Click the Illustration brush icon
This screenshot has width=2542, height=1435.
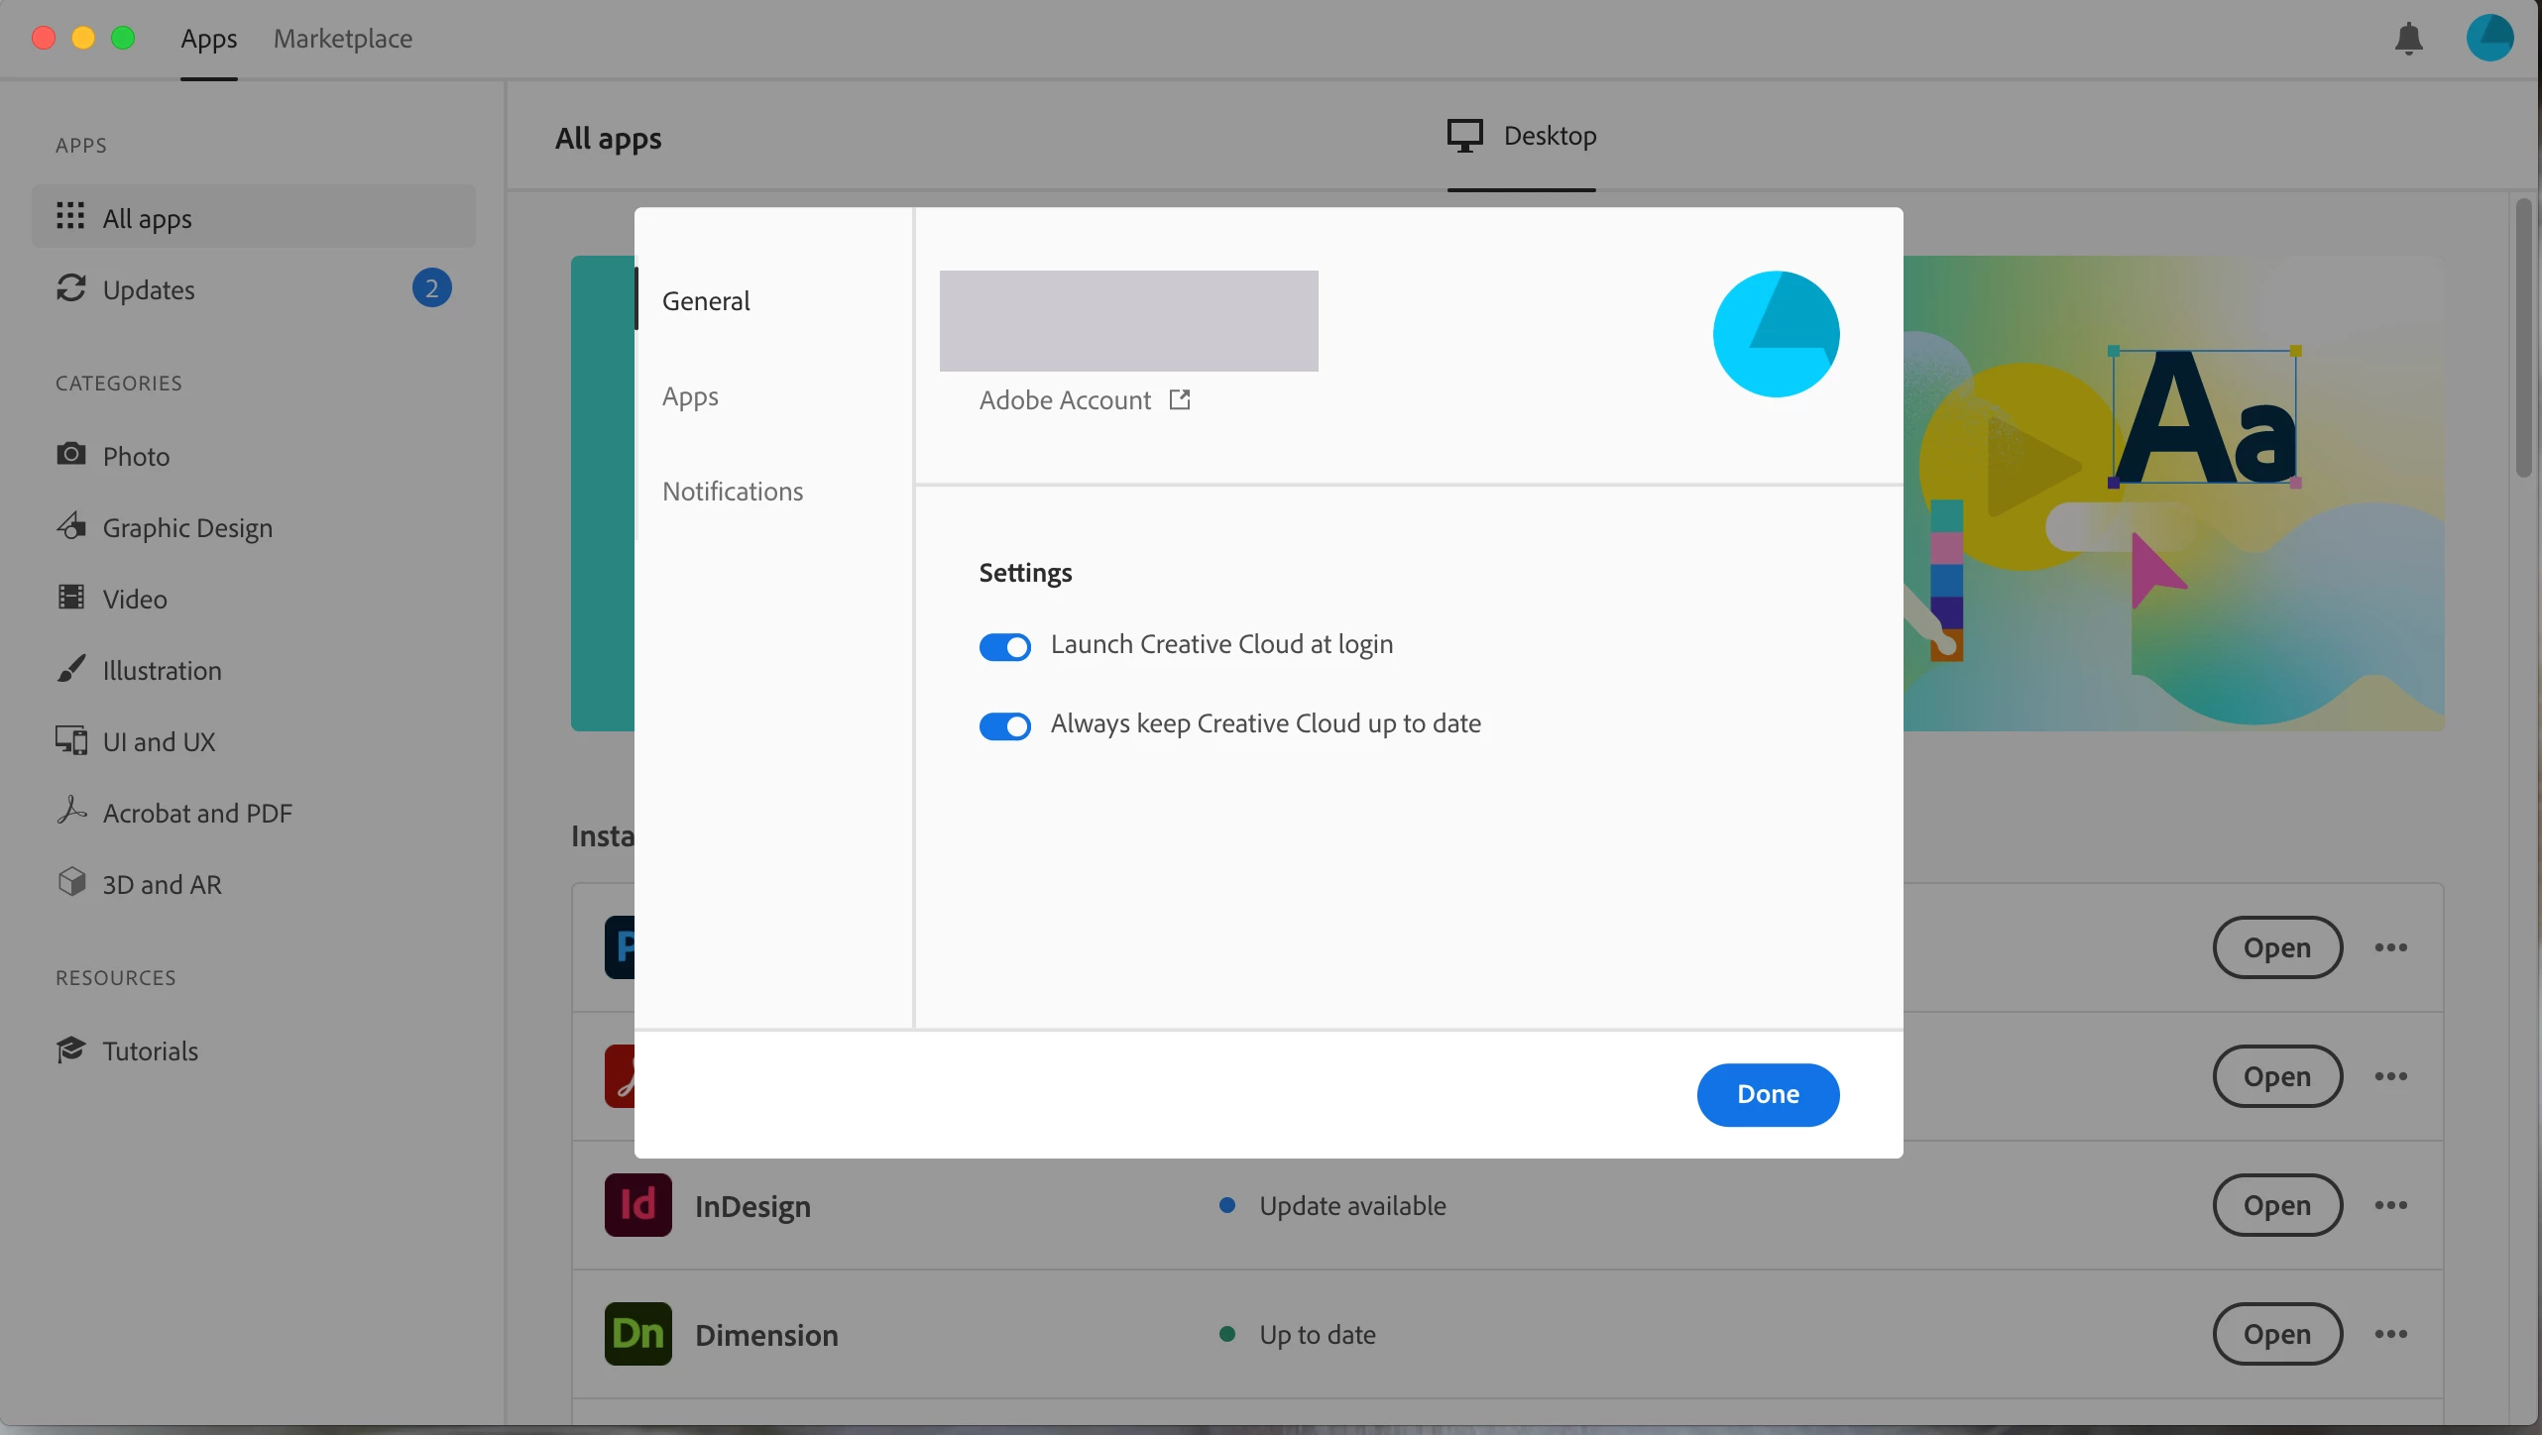coord(70,669)
